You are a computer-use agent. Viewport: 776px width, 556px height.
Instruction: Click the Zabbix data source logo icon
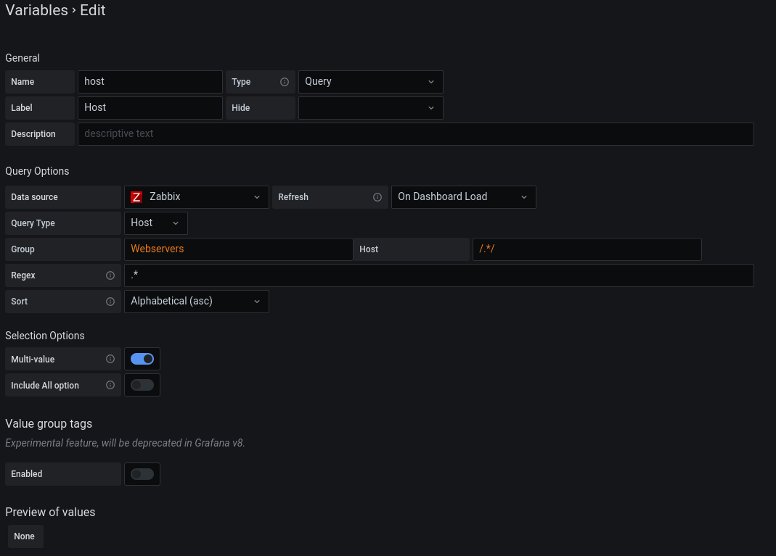click(136, 196)
